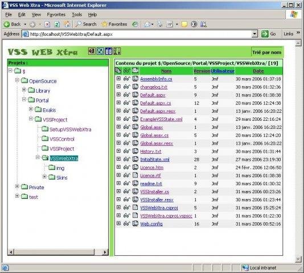Expand the Links toolbar chevron

pyautogui.click(x=298, y=33)
